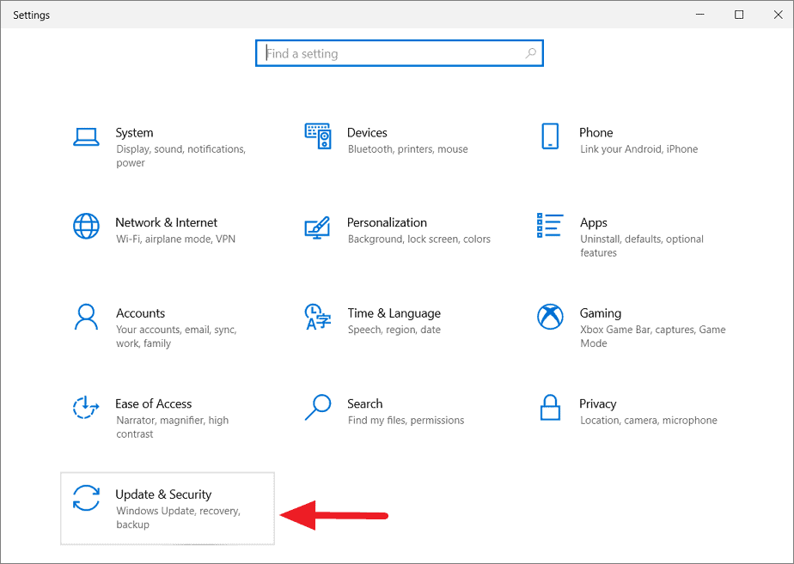Viewport: 794px width, 564px height.
Task: Click the text "Link your Android, iPhone"
Action: tap(639, 149)
